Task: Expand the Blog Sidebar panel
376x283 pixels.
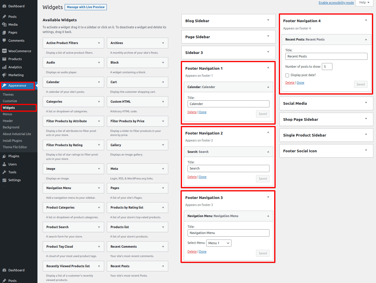Action: (x=268, y=20)
